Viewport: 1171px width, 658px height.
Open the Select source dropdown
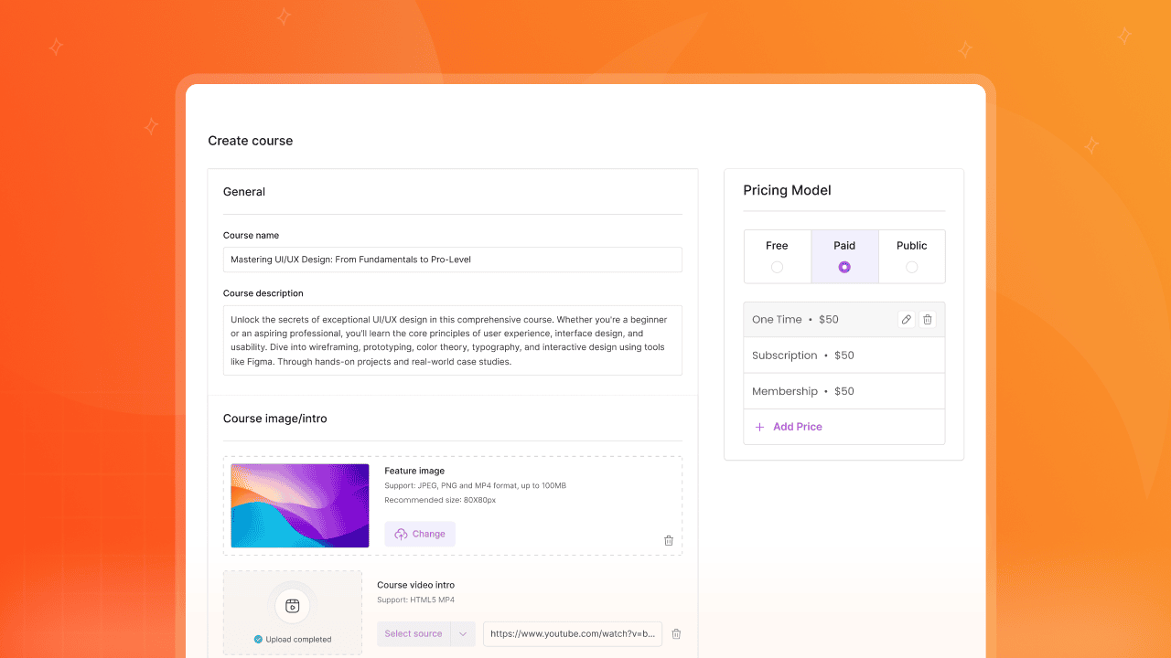(426, 633)
